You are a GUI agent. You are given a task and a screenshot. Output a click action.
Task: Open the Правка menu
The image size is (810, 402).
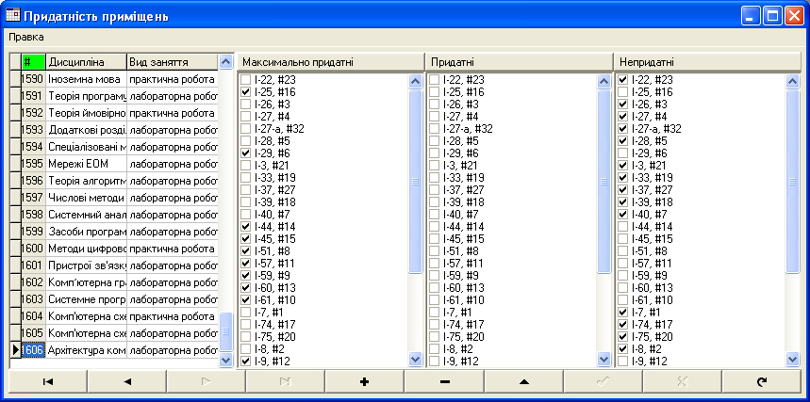coord(26,37)
